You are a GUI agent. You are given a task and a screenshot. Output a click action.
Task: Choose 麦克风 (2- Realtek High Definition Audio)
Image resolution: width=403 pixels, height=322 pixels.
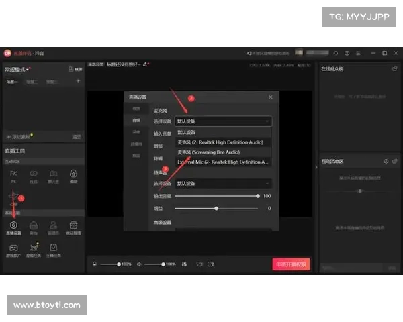[x=223, y=142]
